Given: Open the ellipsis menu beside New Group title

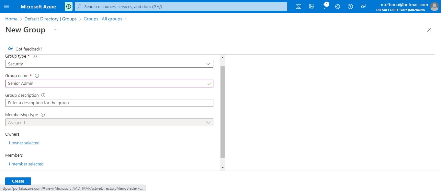Looking at the screenshot, I should click(55, 29).
